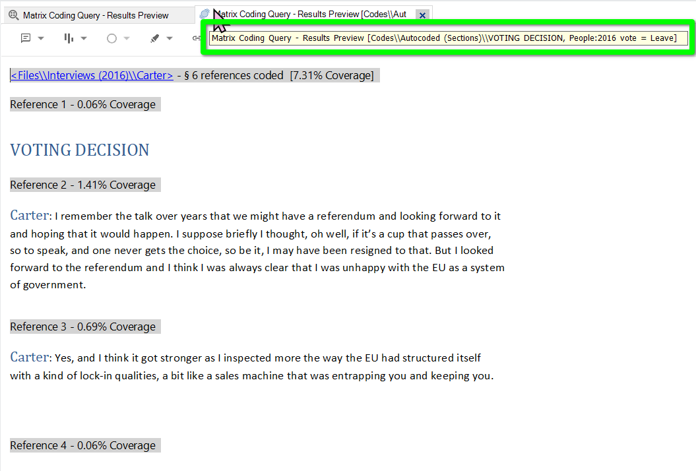The image size is (696, 471).
Task: Expand the circle code dropdown arrow
Action: click(x=127, y=38)
